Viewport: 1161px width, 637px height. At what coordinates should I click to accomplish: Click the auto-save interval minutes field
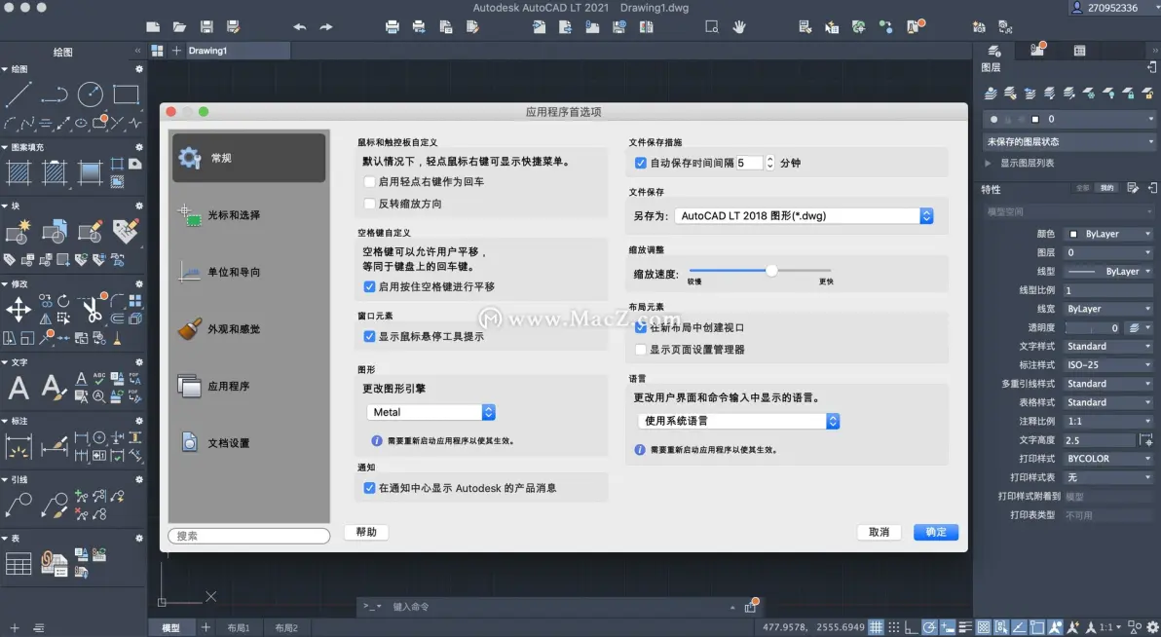[x=749, y=163]
